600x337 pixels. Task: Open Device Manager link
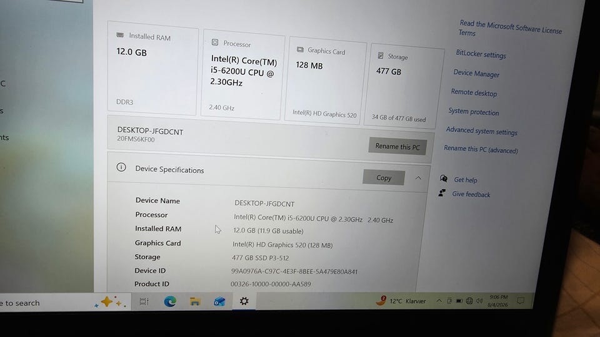click(476, 74)
